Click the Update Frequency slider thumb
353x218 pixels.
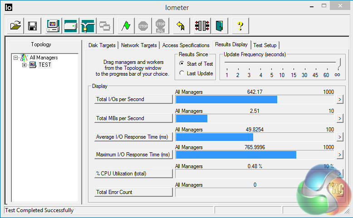click(x=338, y=63)
